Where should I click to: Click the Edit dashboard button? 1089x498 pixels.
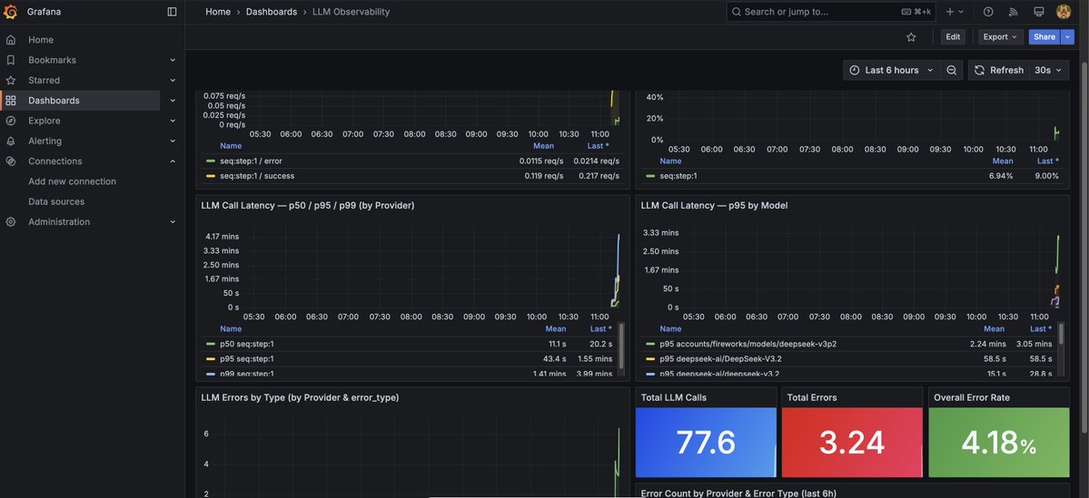pos(953,37)
